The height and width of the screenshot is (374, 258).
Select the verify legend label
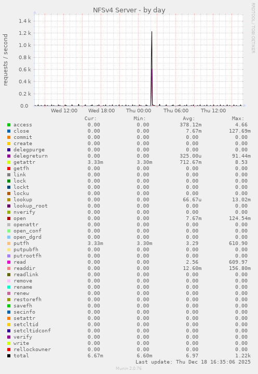tap(23, 337)
